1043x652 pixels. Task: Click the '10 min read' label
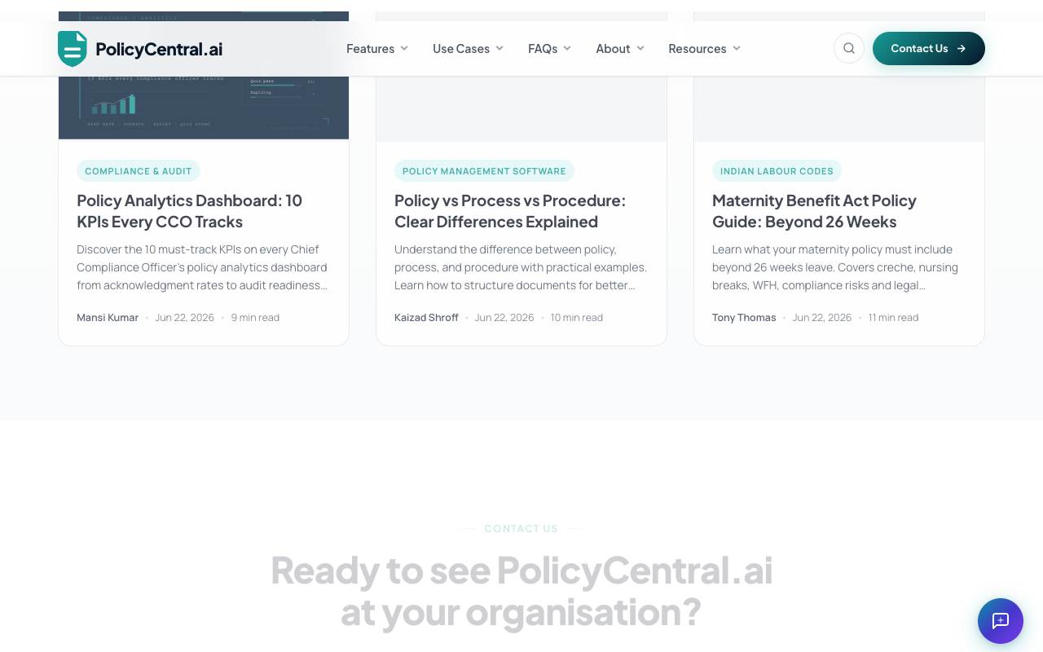pyautogui.click(x=577, y=318)
